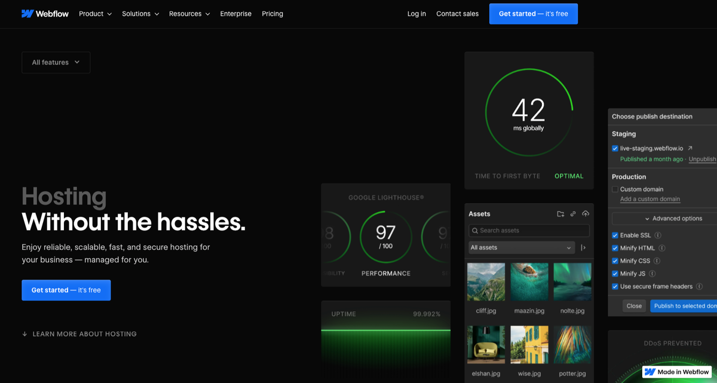Select the potter.jpg thumbnail

point(572,344)
